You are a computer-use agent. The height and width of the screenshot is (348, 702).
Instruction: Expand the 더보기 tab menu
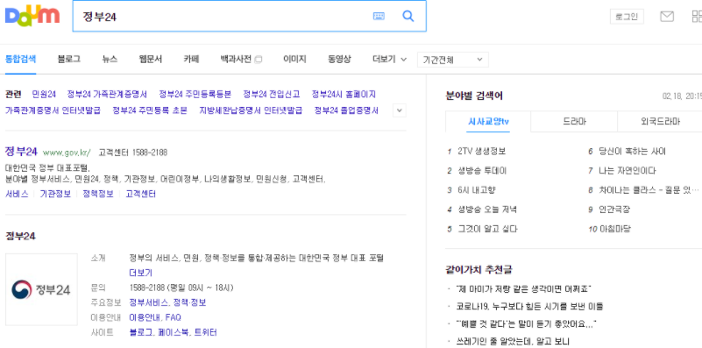click(389, 59)
